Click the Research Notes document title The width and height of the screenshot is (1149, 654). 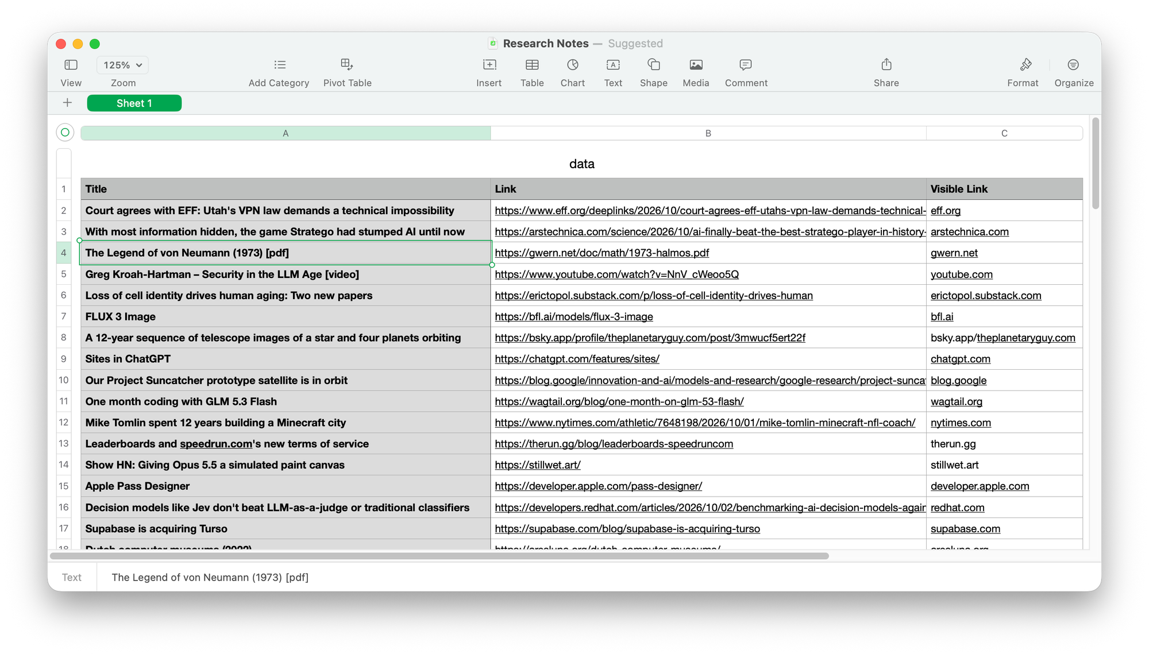click(546, 44)
